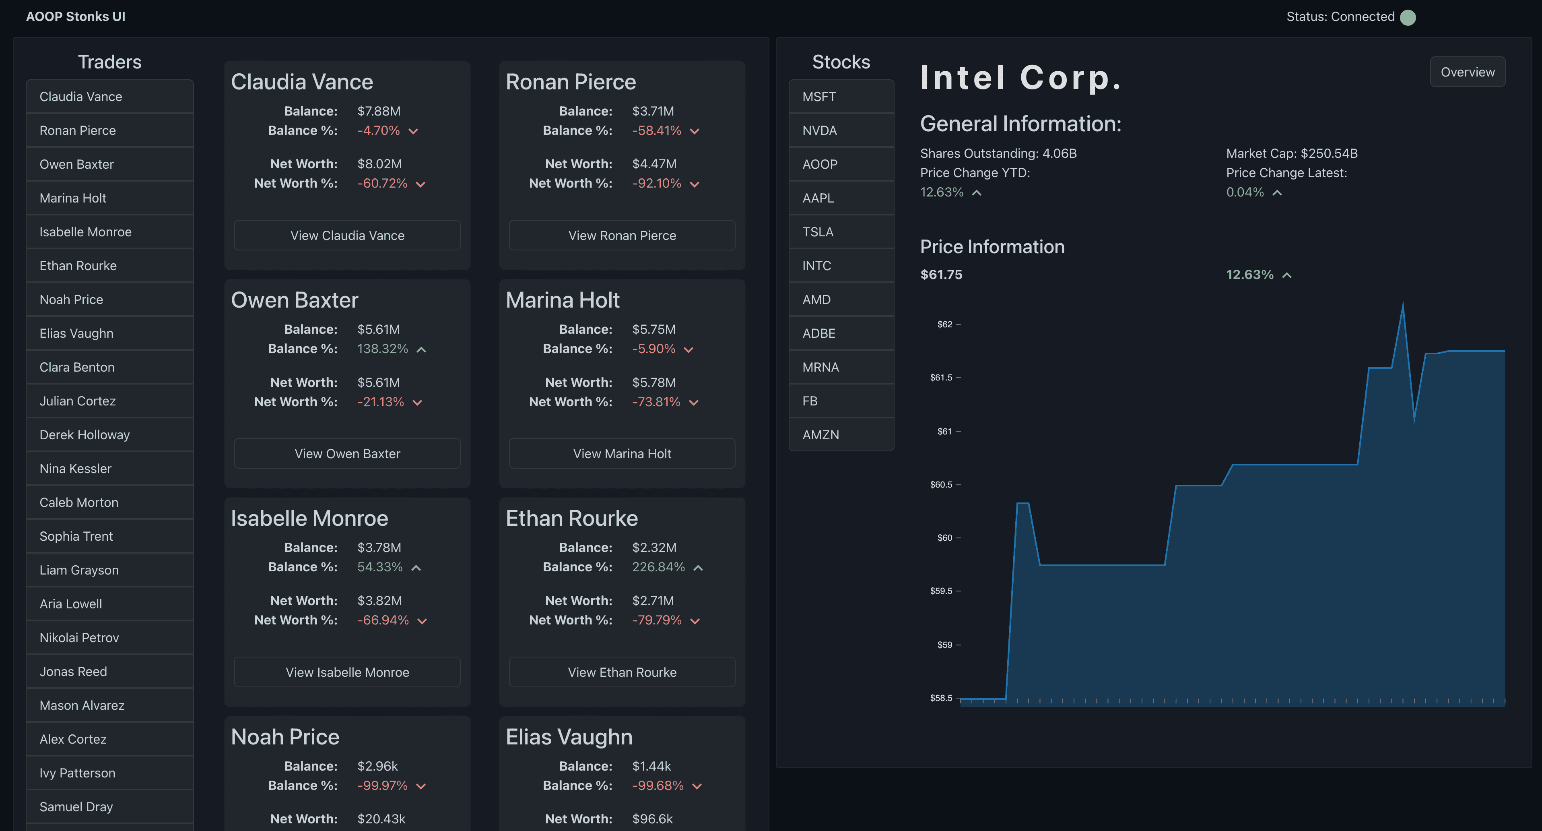Click the red down arrow next to Ronan Pierce's net worth
Image resolution: width=1542 pixels, height=831 pixels.
coord(695,184)
